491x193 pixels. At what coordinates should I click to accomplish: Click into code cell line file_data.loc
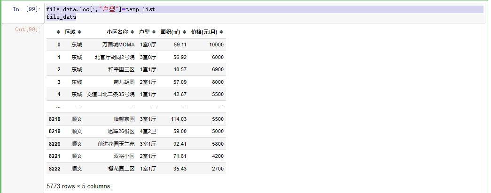[101, 9]
